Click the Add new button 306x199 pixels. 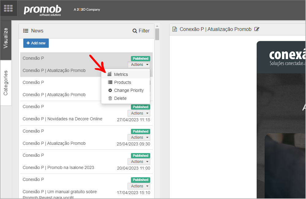36,43
